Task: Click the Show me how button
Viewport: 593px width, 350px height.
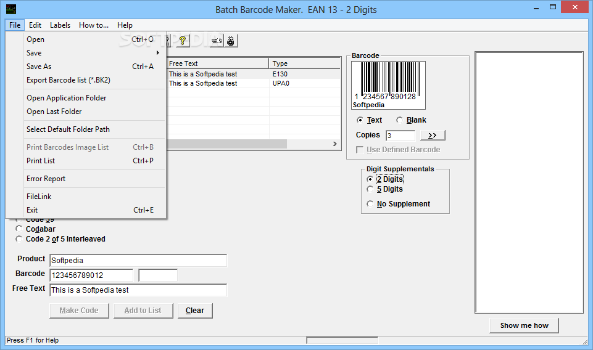Action: pos(524,325)
